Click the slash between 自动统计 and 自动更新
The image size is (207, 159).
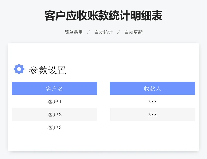pos(119,32)
